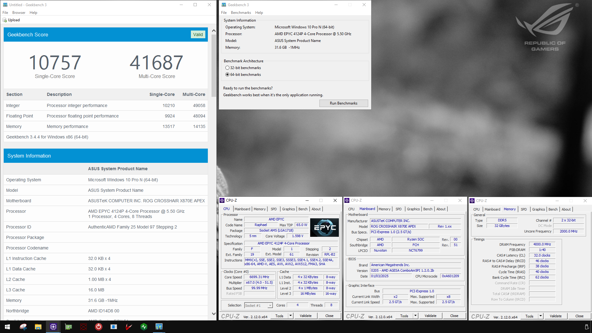Click Close in CPU-Z CPU window

329,316
